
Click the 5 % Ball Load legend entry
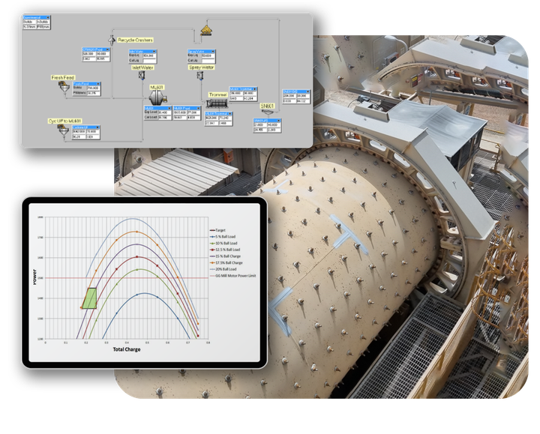coord(223,237)
